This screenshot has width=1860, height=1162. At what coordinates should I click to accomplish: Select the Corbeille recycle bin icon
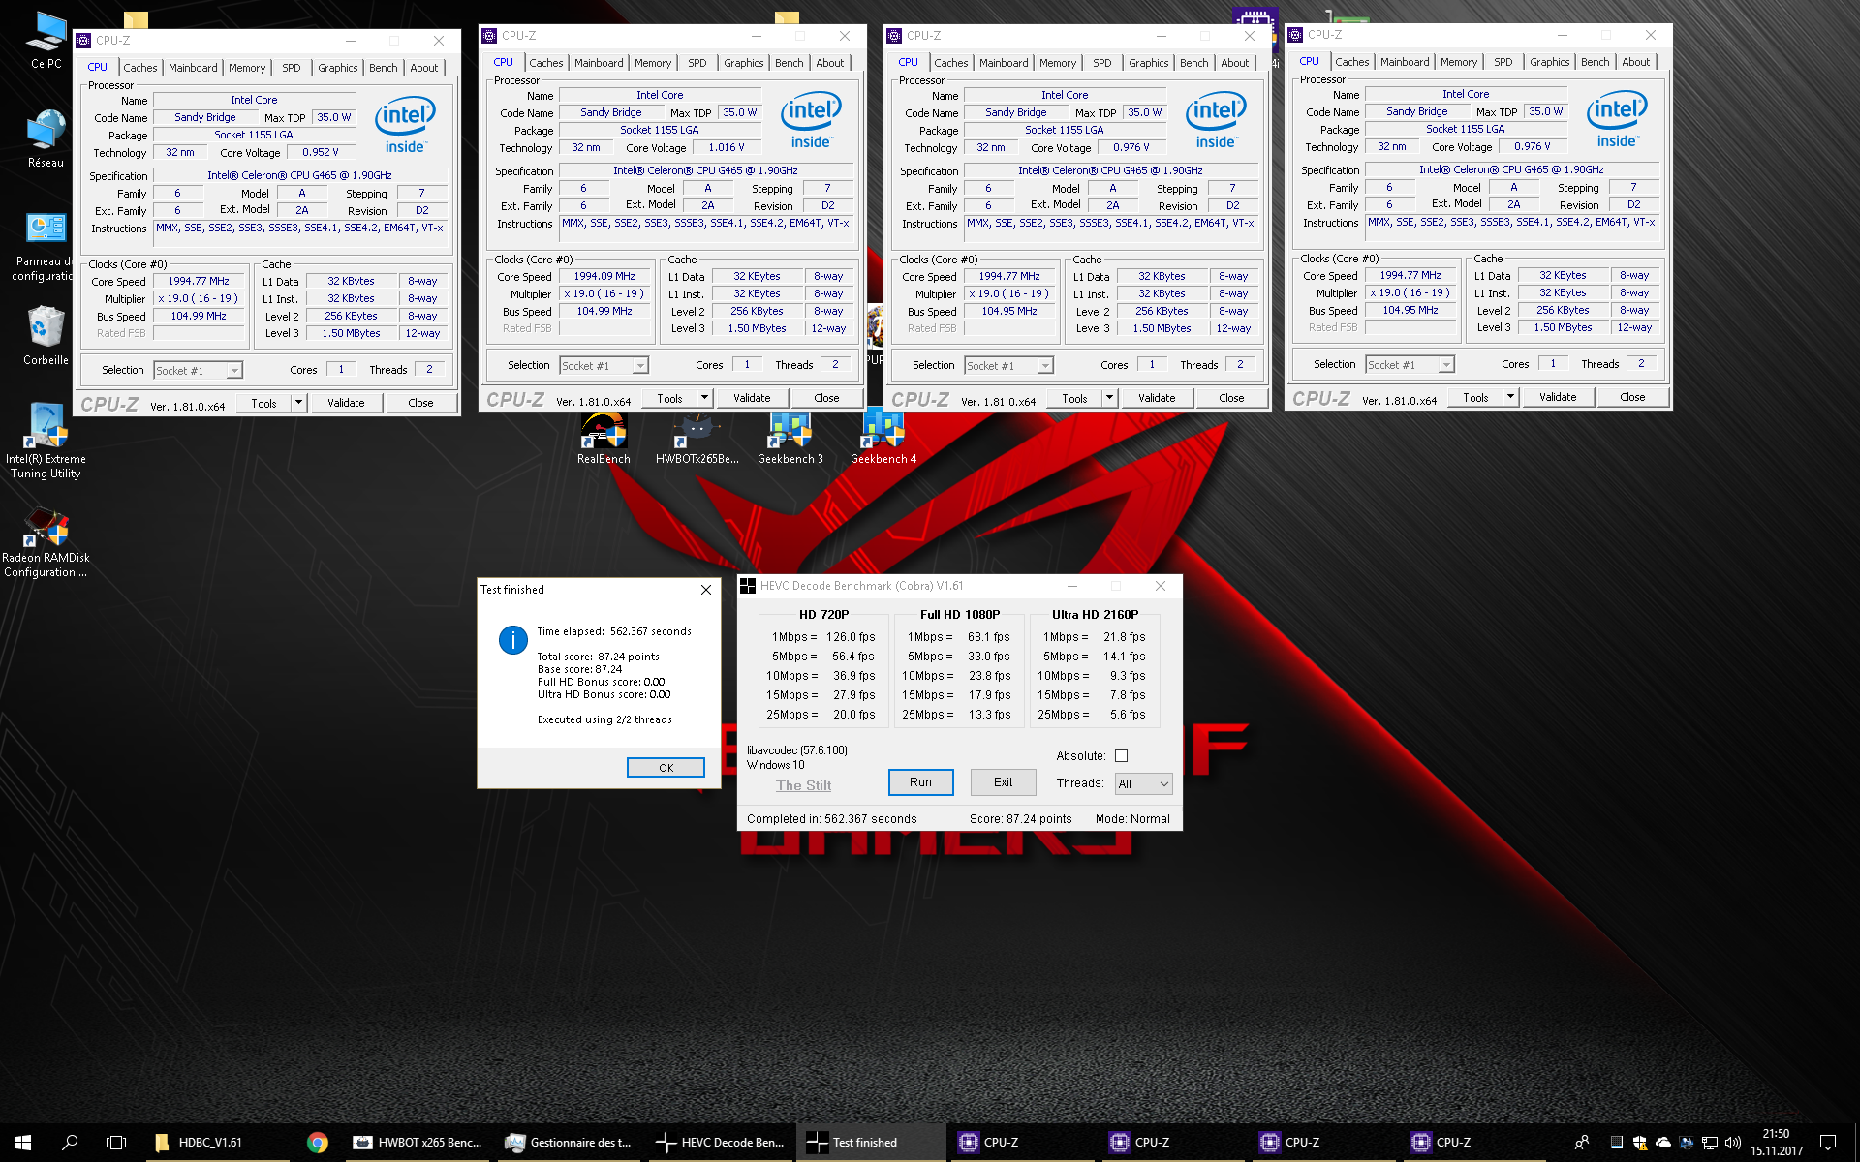tap(46, 336)
